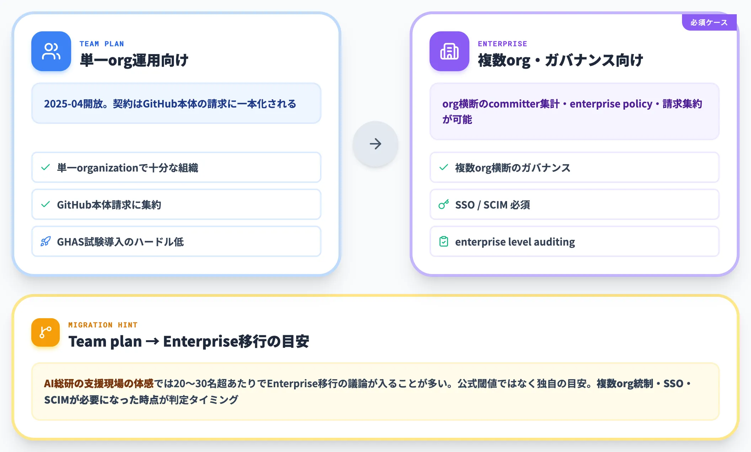Image resolution: width=751 pixels, height=452 pixels.
Task: Click the TEAM PLAN label
Action: click(102, 44)
